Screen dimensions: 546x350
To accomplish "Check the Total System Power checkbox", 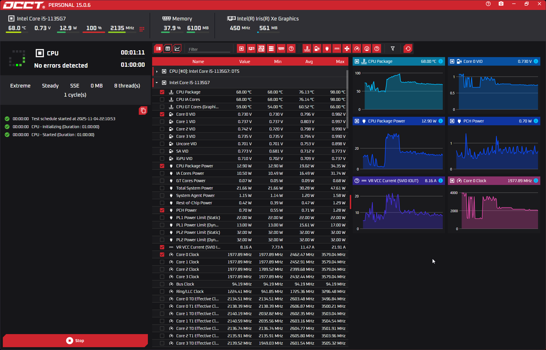I will pos(162,188).
